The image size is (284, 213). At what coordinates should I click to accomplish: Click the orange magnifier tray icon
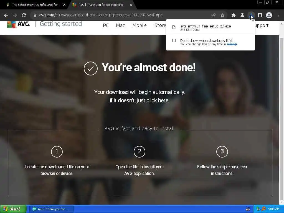click(263, 209)
